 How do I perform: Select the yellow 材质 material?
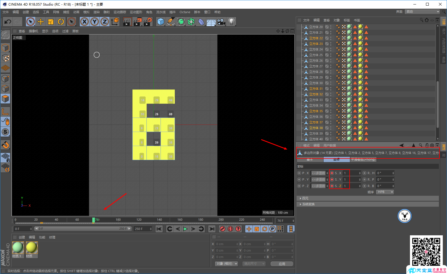click(x=31, y=248)
